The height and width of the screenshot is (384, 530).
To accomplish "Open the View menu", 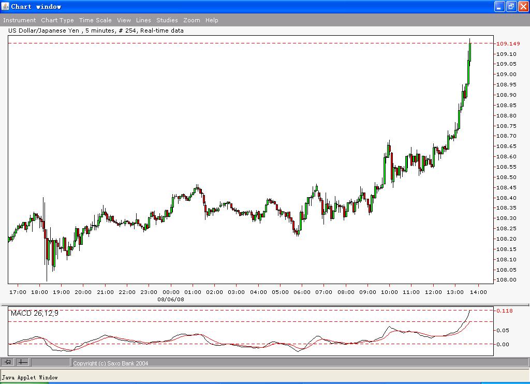I will click(124, 20).
